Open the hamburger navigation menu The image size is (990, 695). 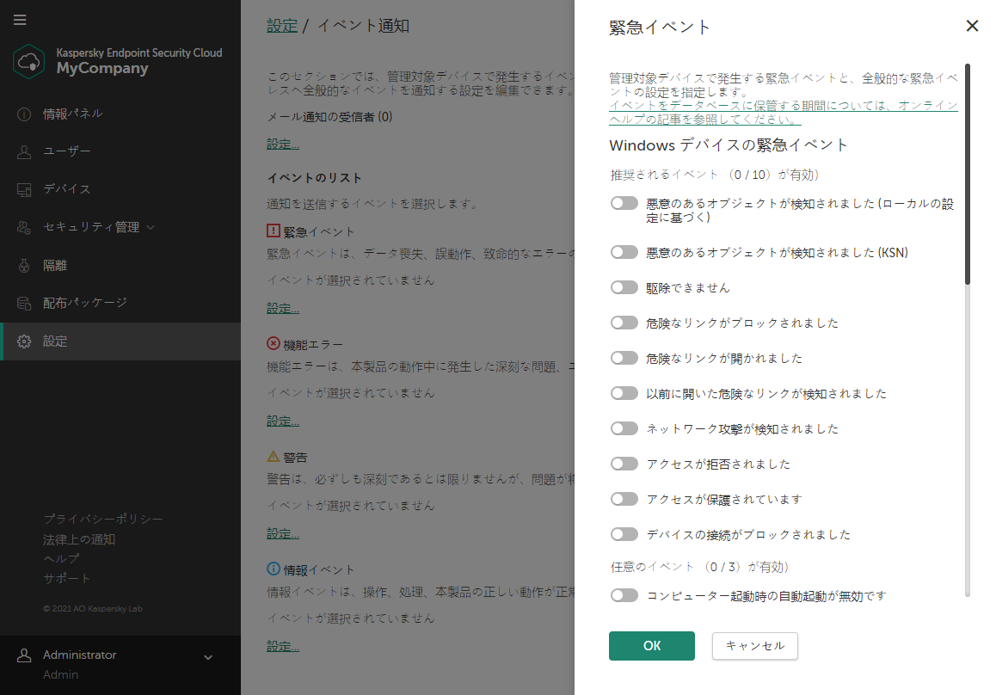[x=20, y=20]
